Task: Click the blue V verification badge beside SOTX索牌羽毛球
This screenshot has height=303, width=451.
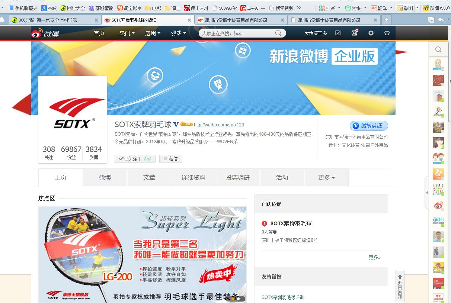Action: [176, 125]
